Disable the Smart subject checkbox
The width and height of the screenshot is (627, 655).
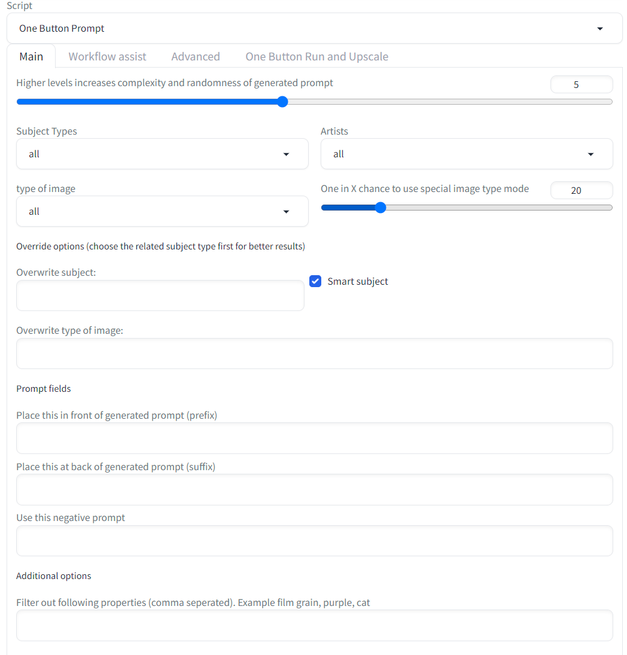click(x=315, y=281)
